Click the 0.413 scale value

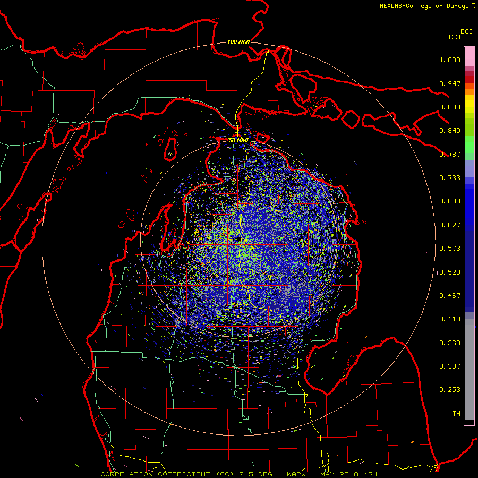tap(450, 319)
